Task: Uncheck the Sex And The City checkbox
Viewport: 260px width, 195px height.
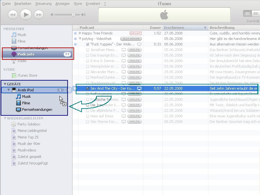Action: pos(87,88)
